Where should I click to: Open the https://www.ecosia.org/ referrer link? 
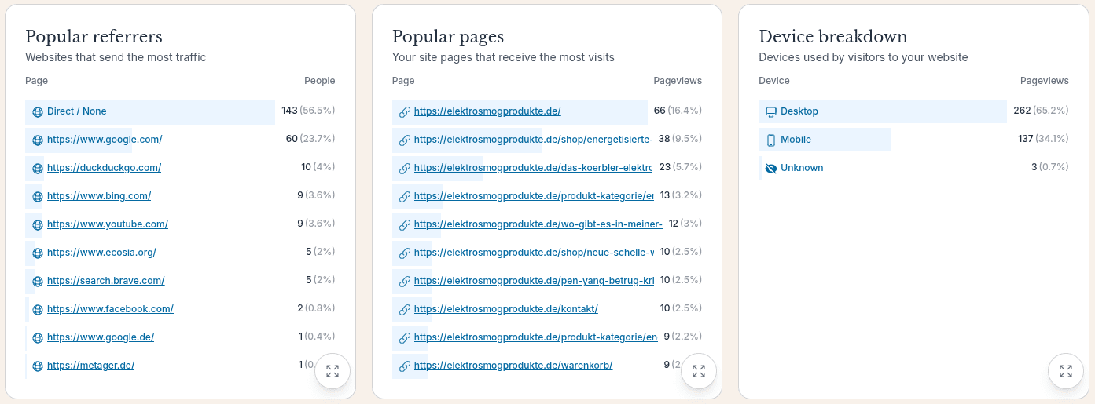point(101,253)
